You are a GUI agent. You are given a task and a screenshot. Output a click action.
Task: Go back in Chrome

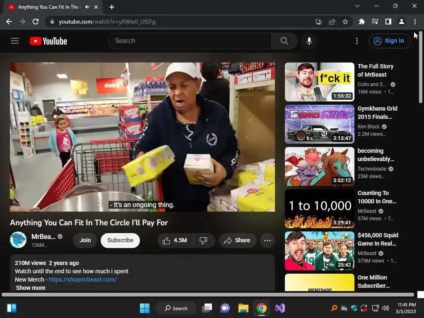9,22
